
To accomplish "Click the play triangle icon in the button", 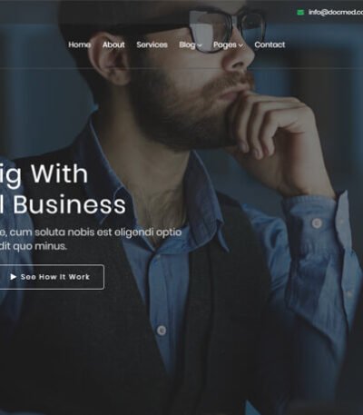I will [13, 277].
